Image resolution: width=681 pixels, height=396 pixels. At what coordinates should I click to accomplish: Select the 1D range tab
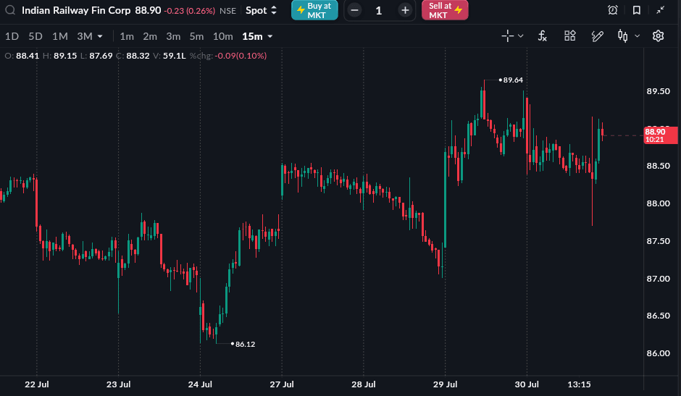point(12,36)
